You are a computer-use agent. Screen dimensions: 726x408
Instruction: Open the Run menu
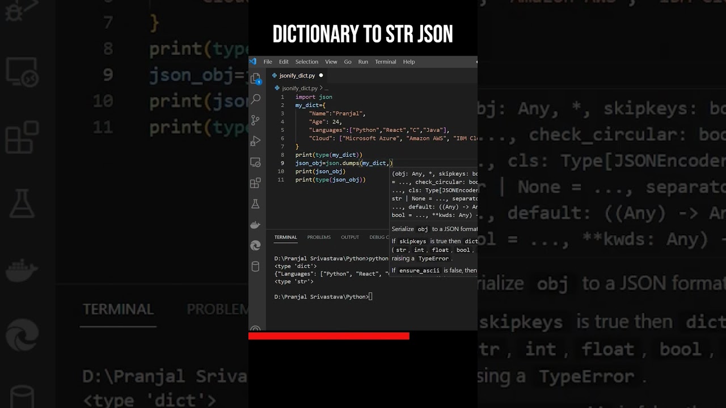[363, 62]
